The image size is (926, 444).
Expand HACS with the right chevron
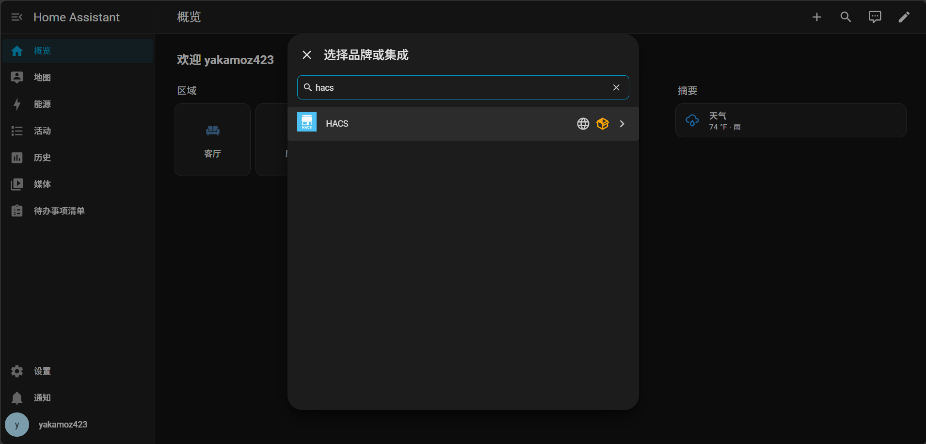tap(622, 124)
